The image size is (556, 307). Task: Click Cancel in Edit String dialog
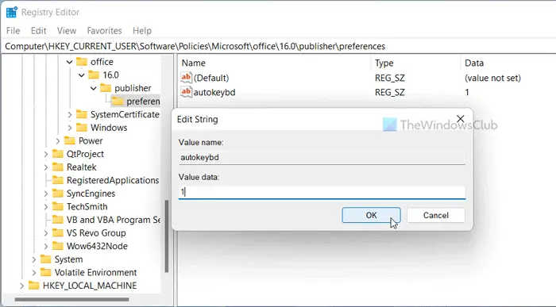pos(436,215)
